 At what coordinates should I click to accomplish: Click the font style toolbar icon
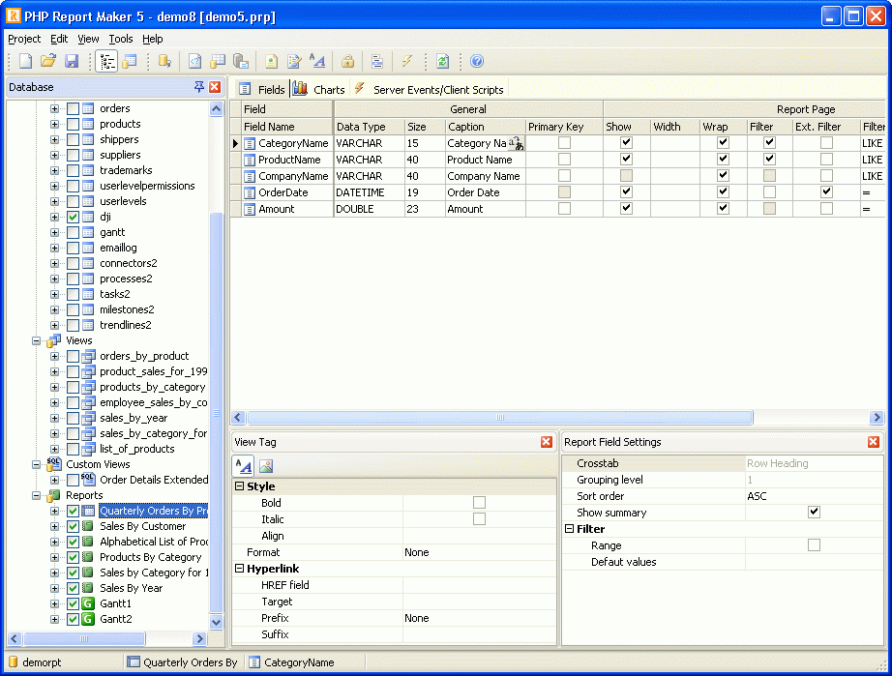tap(317, 61)
